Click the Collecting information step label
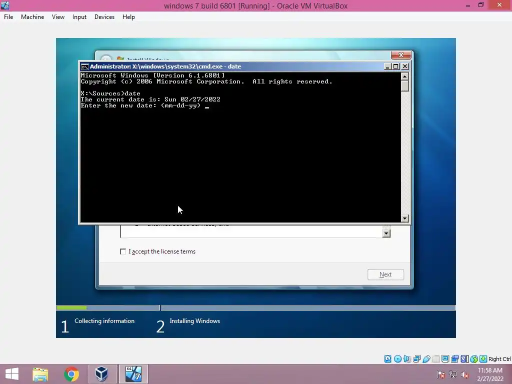Image resolution: width=512 pixels, height=384 pixels. [104, 321]
